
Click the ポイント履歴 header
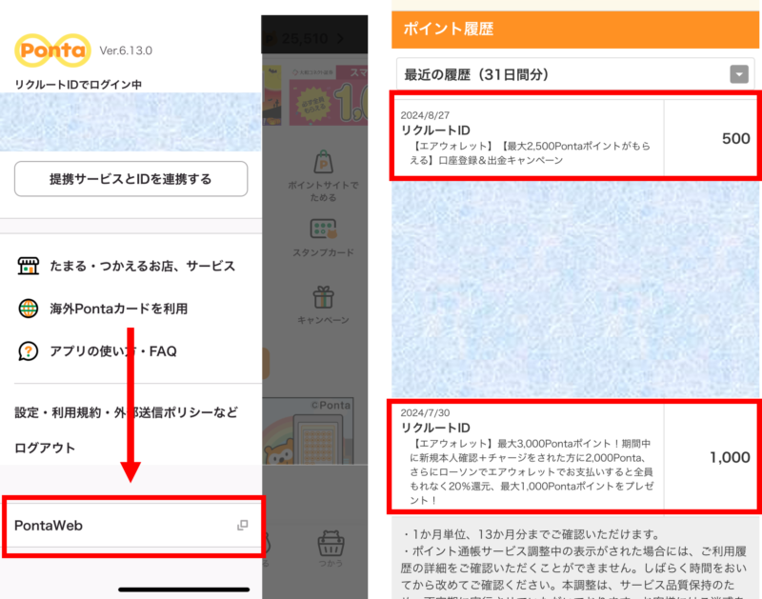575,30
